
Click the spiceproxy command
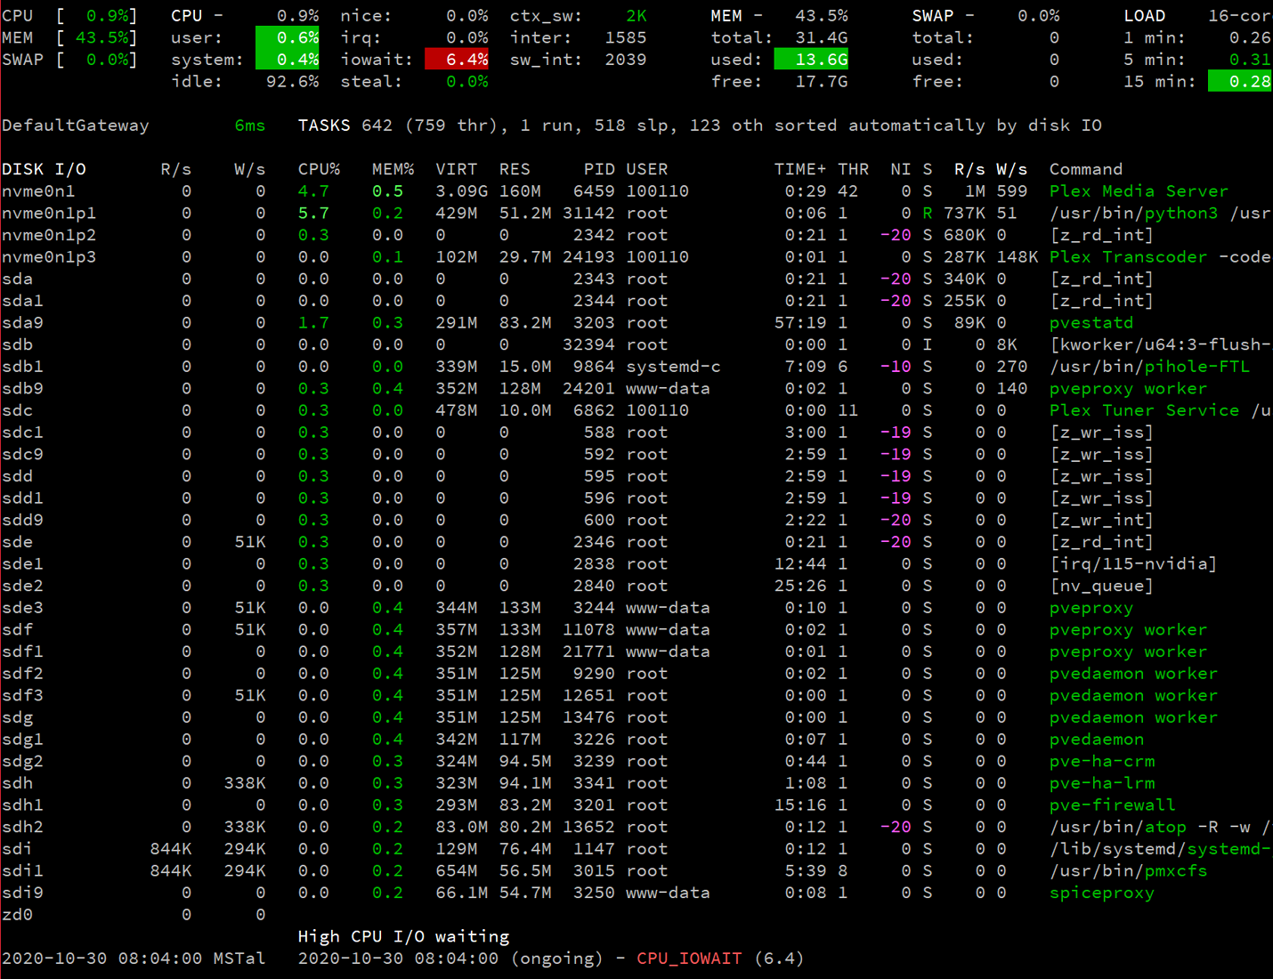pos(1101,893)
